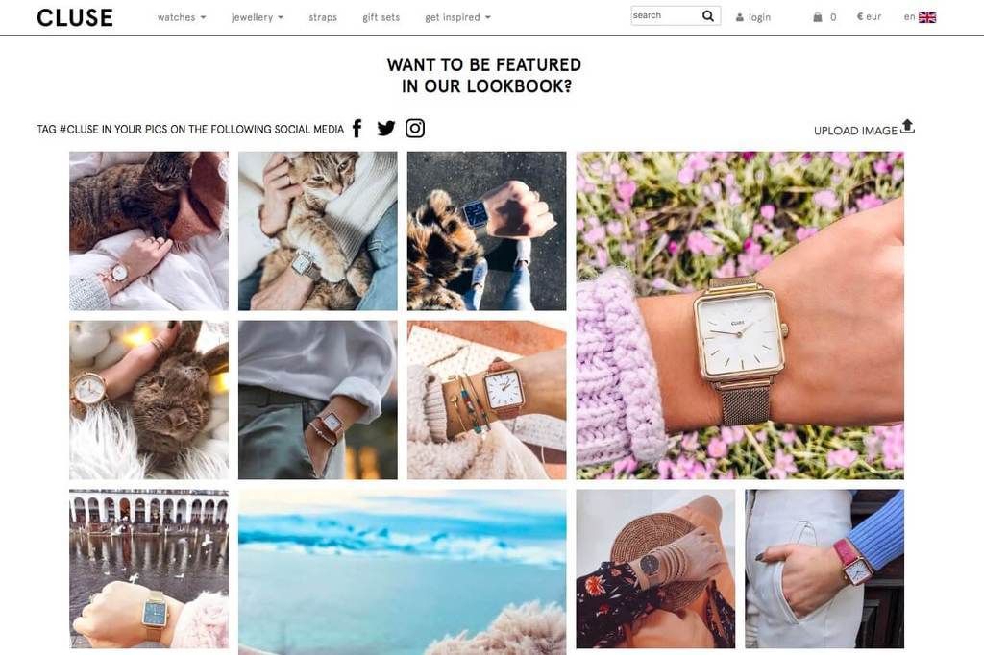This screenshot has width=984, height=655.
Task: Select the UK flag language icon
Action: (x=927, y=17)
